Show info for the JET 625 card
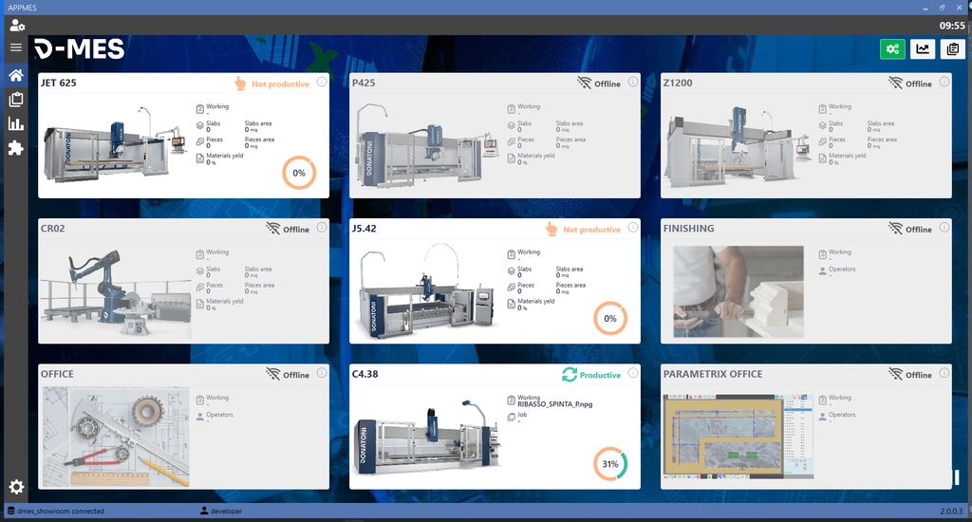 322,82
